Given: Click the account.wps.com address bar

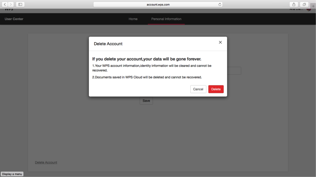Looking at the screenshot, I should (158, 5).
